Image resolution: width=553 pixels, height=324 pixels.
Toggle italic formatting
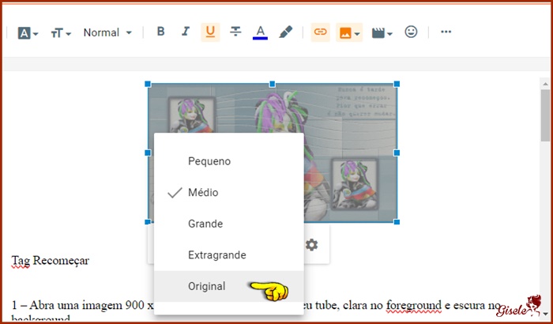[186, 32]
